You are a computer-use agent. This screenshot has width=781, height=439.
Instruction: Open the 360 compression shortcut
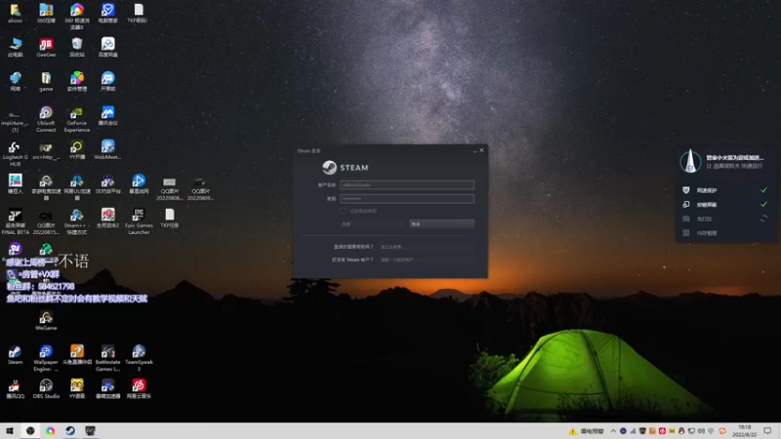(x=46, y=14)
